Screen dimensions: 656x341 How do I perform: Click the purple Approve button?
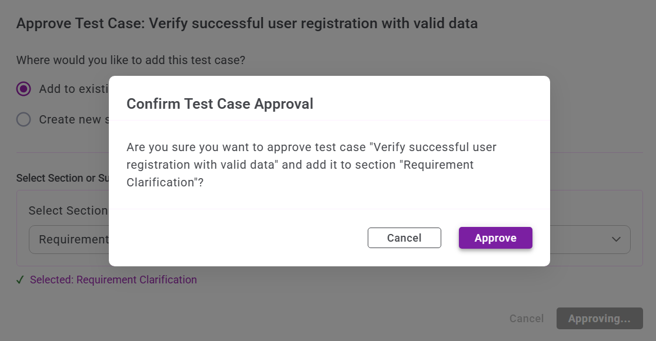(x=495, y=238)
